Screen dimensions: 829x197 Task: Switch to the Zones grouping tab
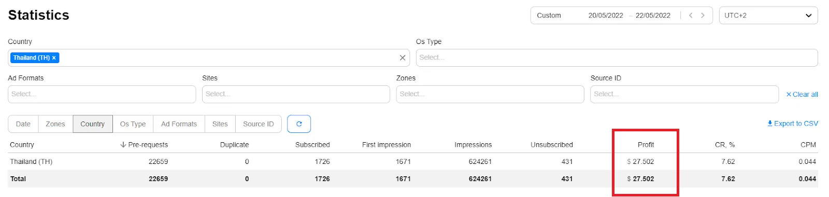coord(55,124)
